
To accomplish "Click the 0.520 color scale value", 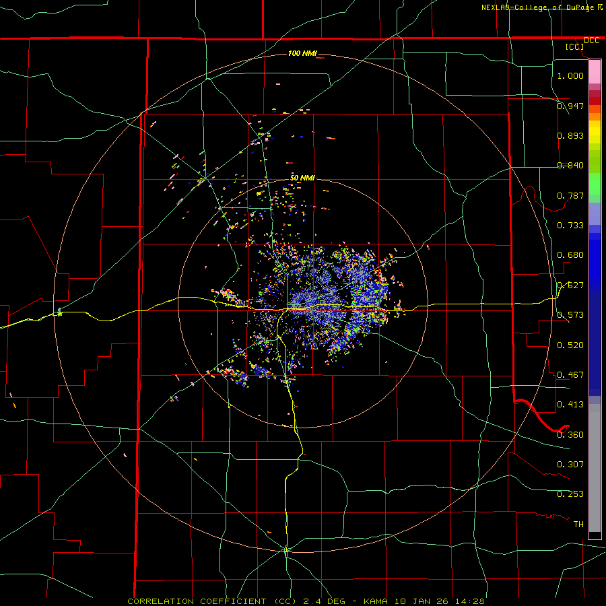I will pos(570,345).
